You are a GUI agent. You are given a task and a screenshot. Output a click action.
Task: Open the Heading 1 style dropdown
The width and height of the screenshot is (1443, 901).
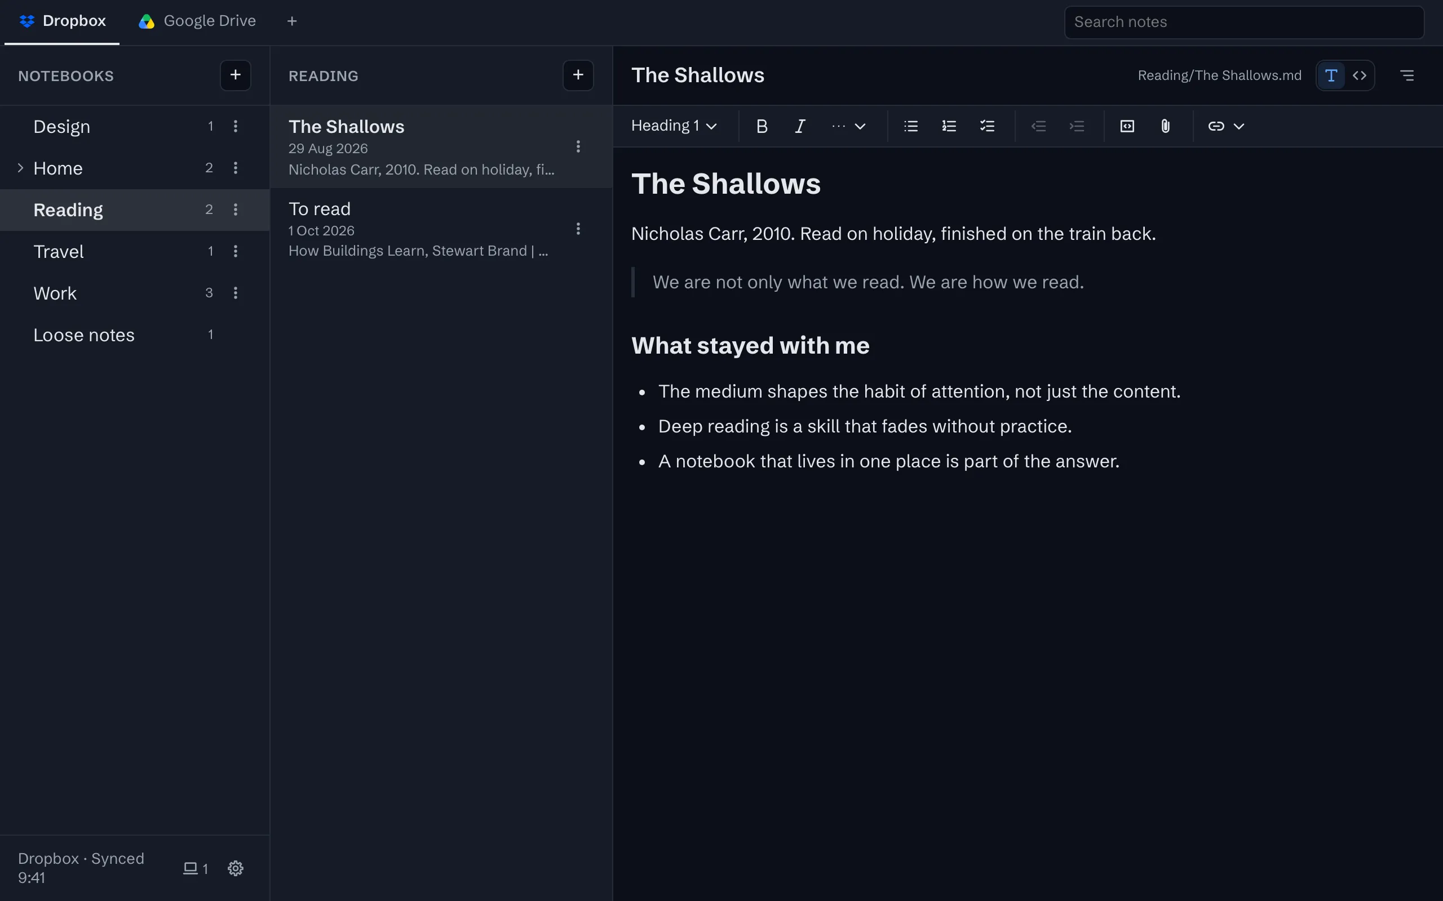pyautogui.click(x=674, y=126)
